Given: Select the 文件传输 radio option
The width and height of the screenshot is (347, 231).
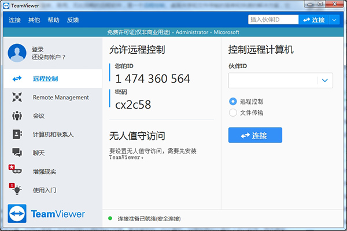Looking at the screenshot, I should click(x=233, y=113).
